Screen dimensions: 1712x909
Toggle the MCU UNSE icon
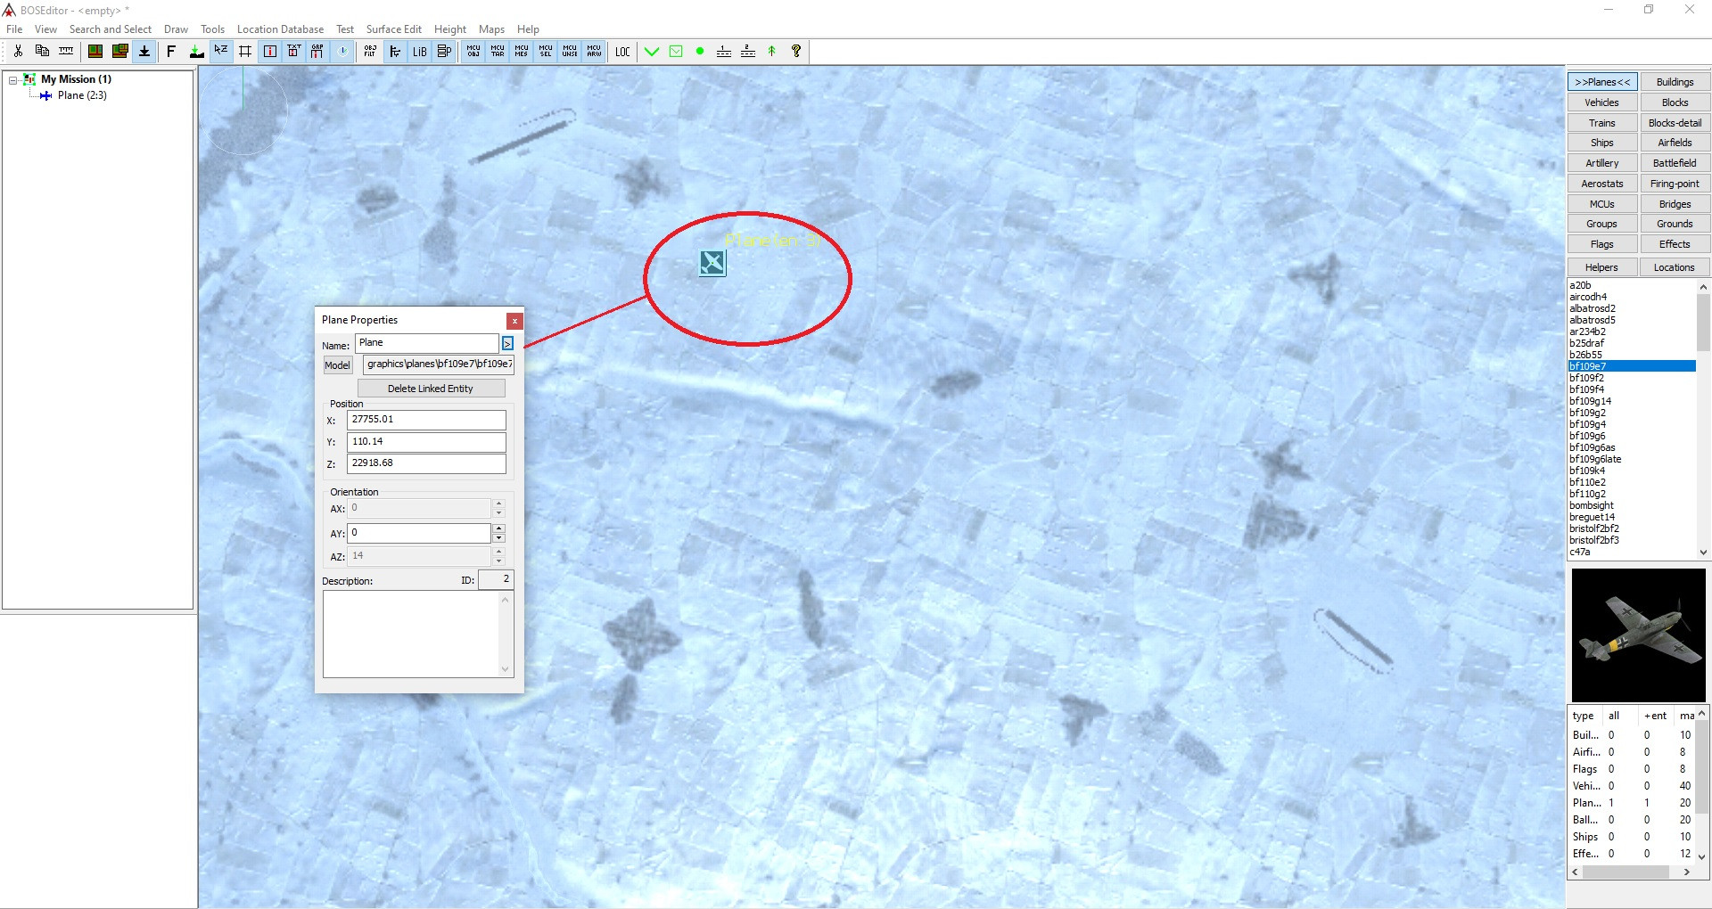point(570,51)
